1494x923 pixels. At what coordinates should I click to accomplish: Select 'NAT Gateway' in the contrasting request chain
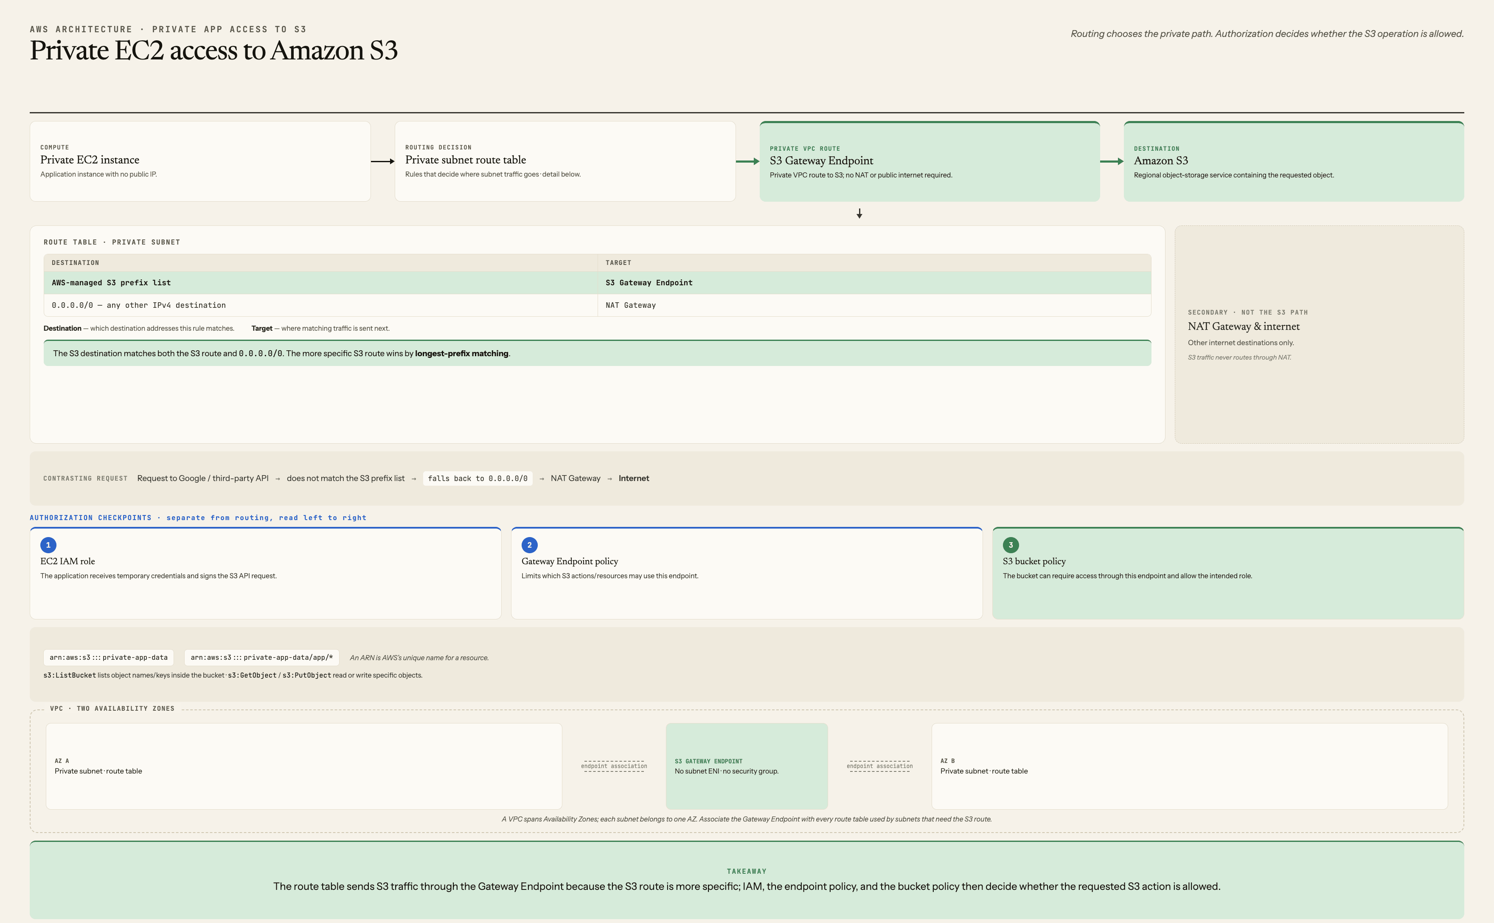(576, 478)
